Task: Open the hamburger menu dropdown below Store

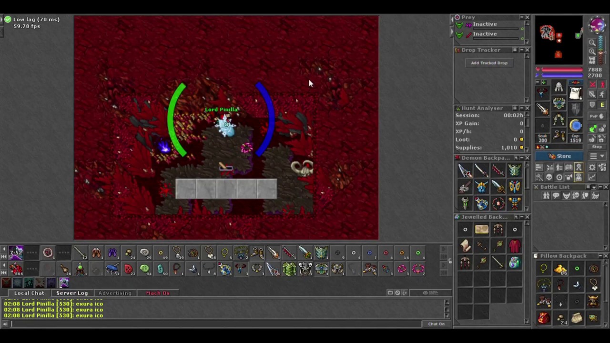Action: 597,156
